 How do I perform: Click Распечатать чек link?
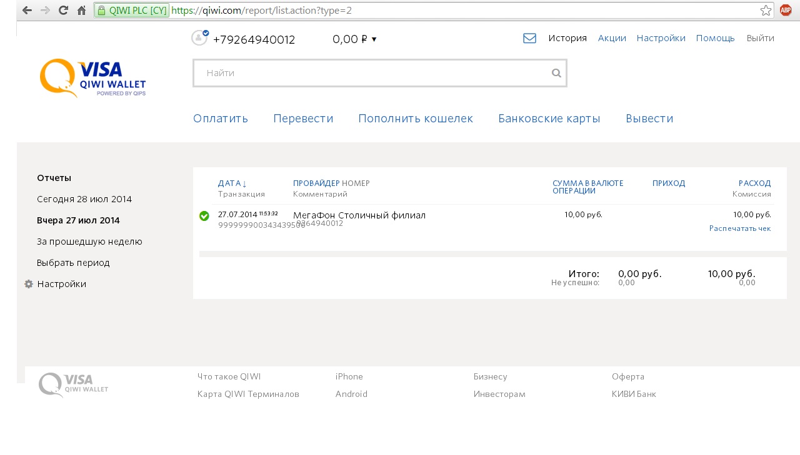[x=740, y=228]
